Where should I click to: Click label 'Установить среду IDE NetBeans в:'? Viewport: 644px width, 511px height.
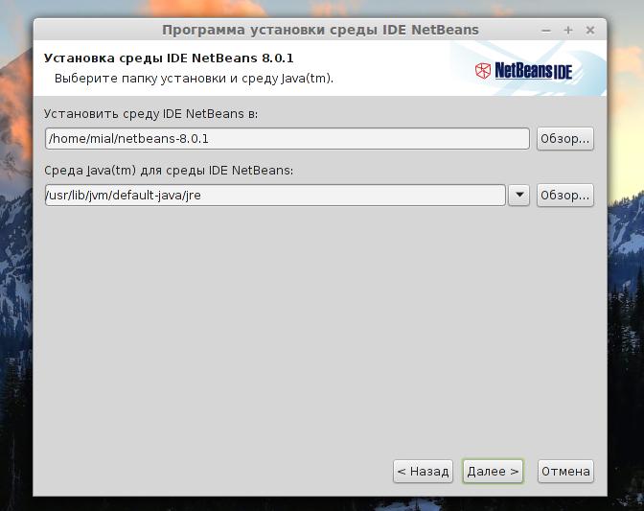(x=150, y=114)
